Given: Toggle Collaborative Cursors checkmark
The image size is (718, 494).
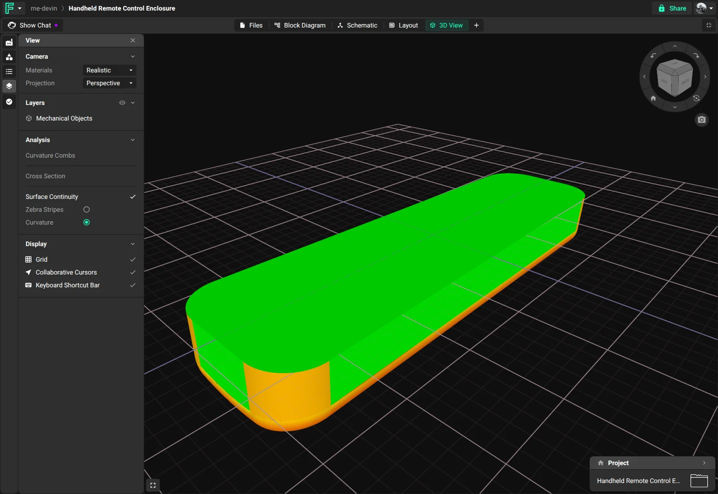Looking at the screenshot, I should point(133,272).
